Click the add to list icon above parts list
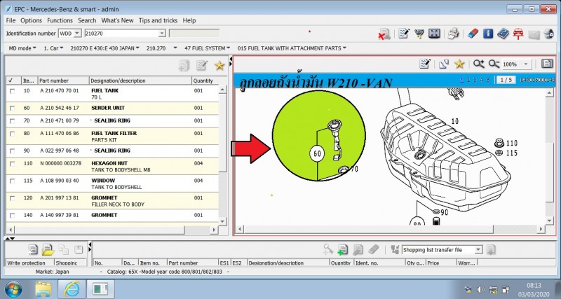 point(184,65)
